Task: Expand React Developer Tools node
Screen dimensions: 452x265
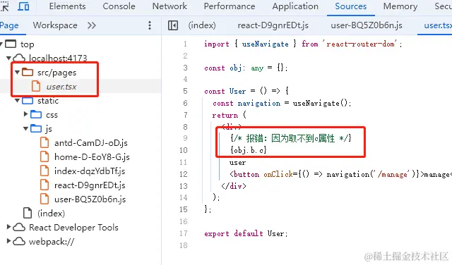Action: point(8,227)
